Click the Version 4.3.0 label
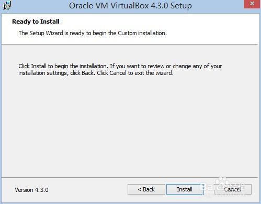The image size is (261, 204). tap(31, 190)
